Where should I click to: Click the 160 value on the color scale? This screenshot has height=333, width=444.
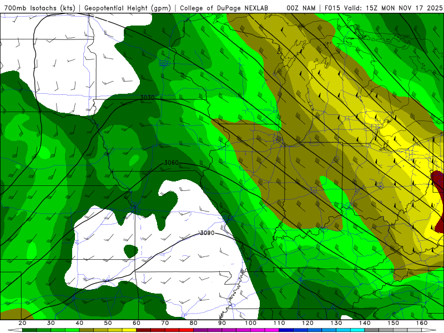point(422,323)
